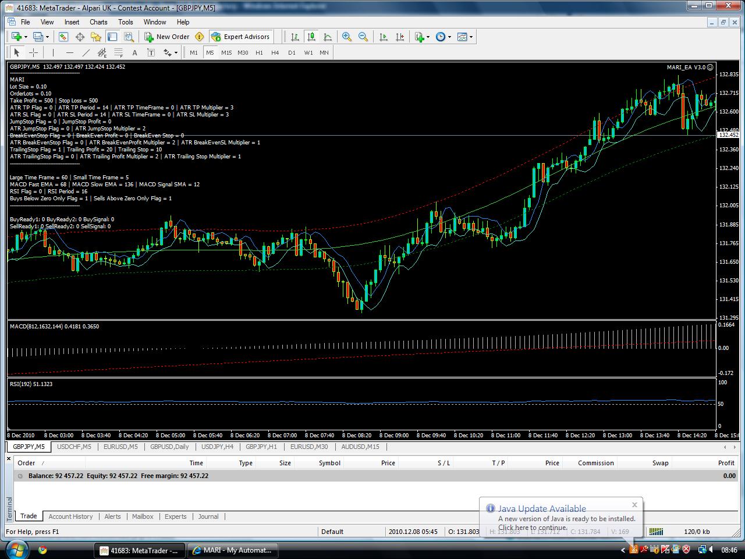Open the MARI Internet Explorer taskbar window
The width and height of the screenshot is (745, 559).
(233, 550)
